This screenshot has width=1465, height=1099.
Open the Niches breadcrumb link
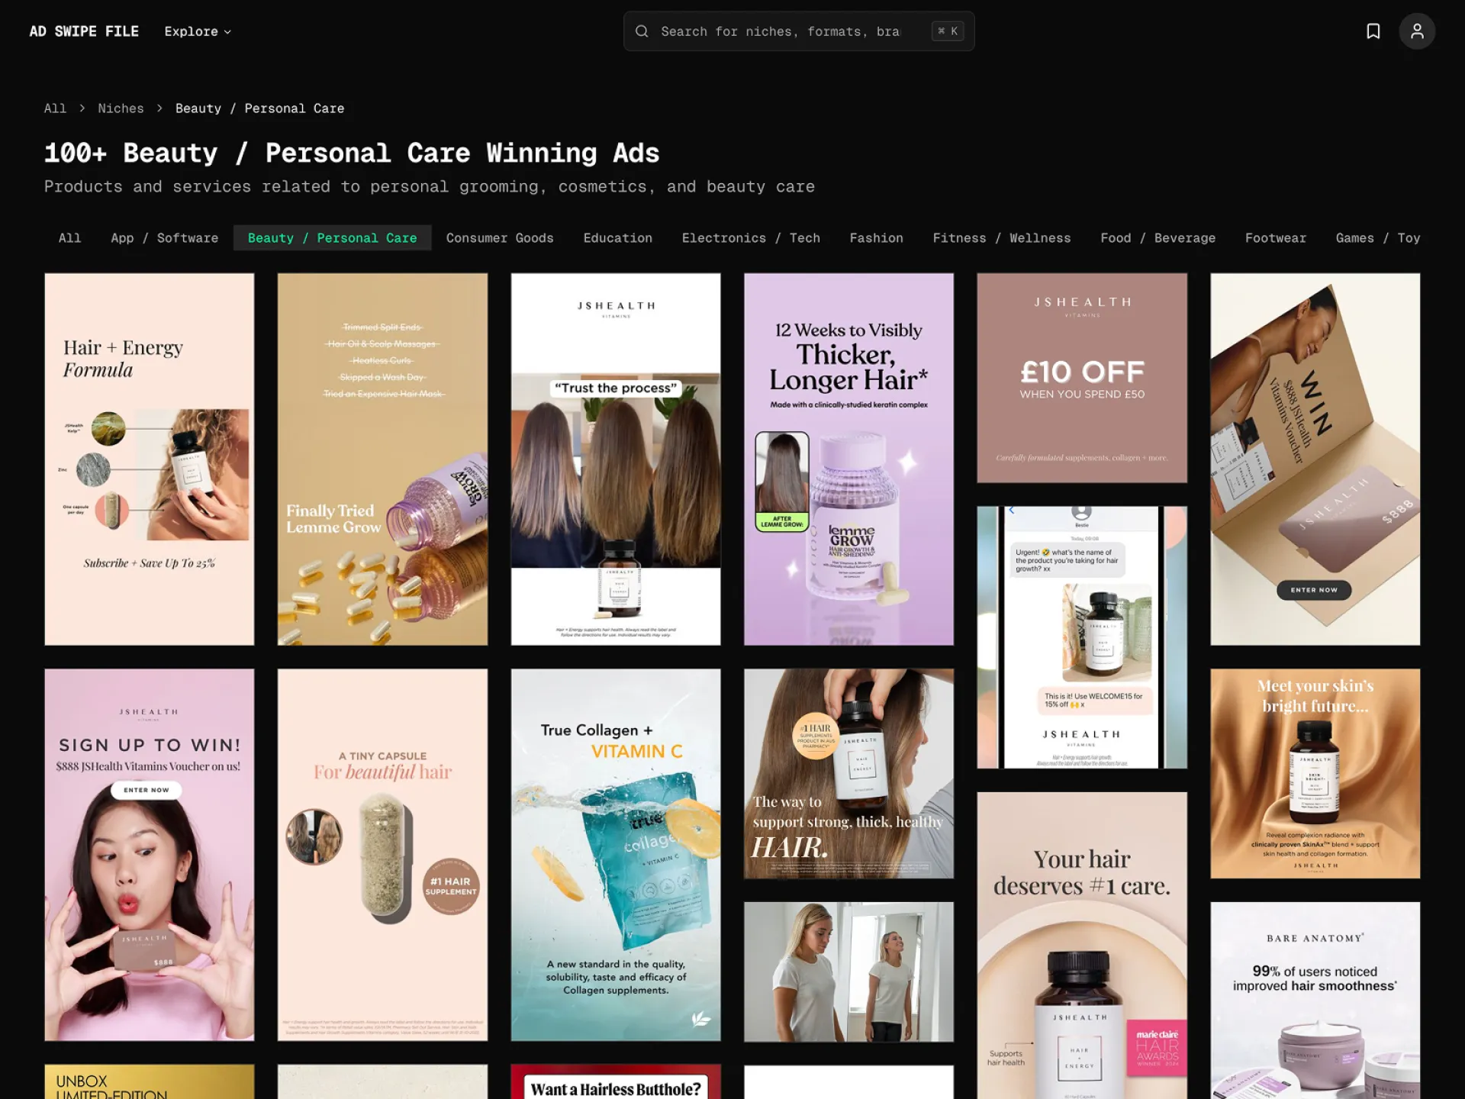click(x=121, y=108)
